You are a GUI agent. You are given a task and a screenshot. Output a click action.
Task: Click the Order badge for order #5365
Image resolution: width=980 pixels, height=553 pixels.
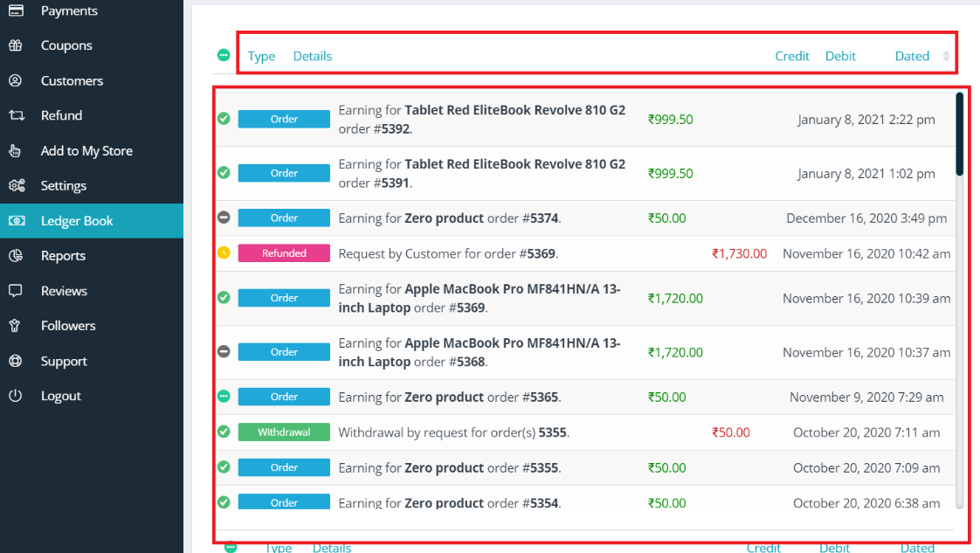pos(284,397)
